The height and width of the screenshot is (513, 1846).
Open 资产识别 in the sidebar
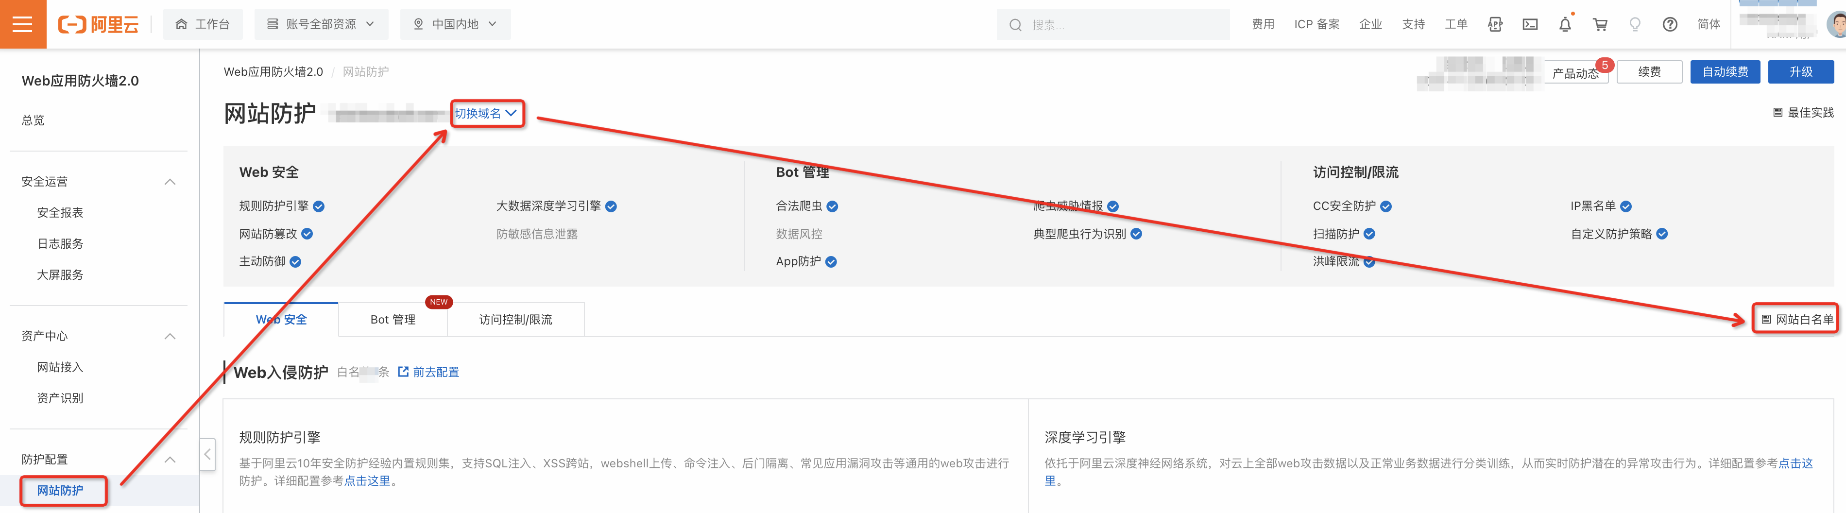coord(60,398)
